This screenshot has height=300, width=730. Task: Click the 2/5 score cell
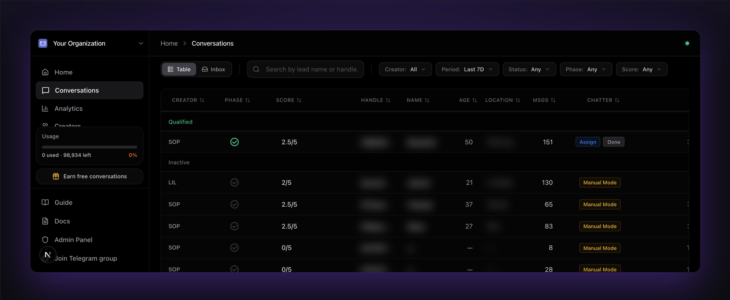coord(286,182)
